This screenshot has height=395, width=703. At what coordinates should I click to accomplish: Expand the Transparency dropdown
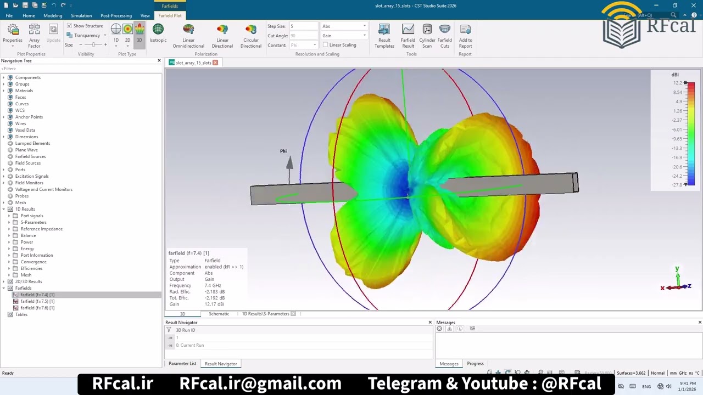pos(105,35)
